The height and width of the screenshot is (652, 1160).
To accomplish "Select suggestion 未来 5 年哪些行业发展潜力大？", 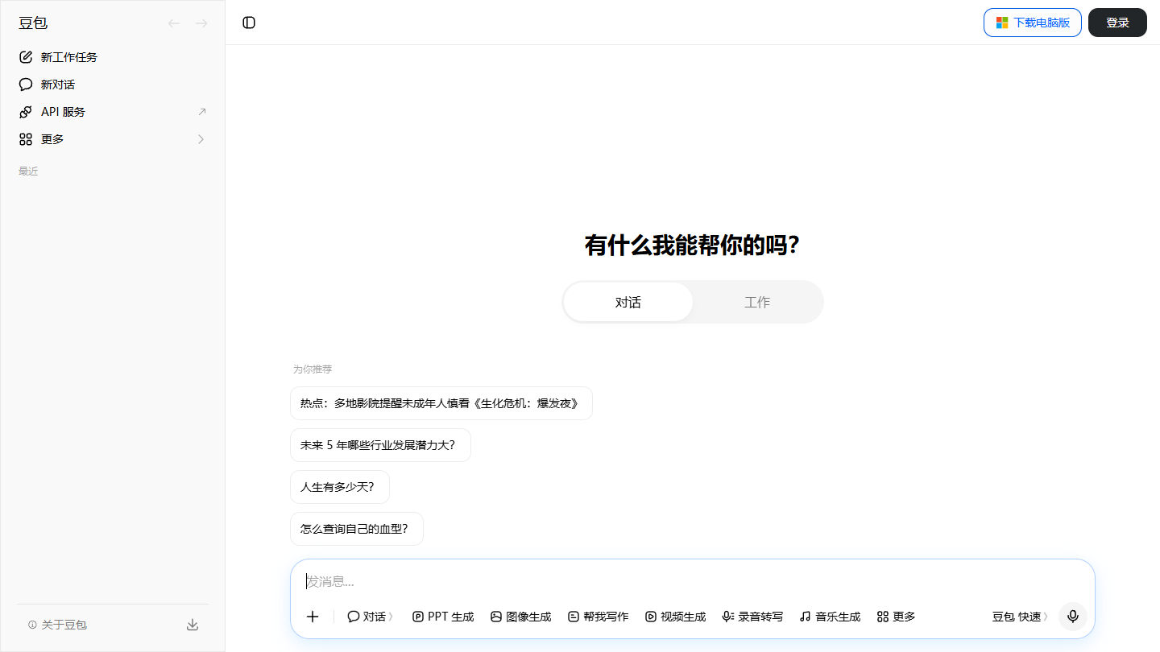I will [x=380, y=445].
